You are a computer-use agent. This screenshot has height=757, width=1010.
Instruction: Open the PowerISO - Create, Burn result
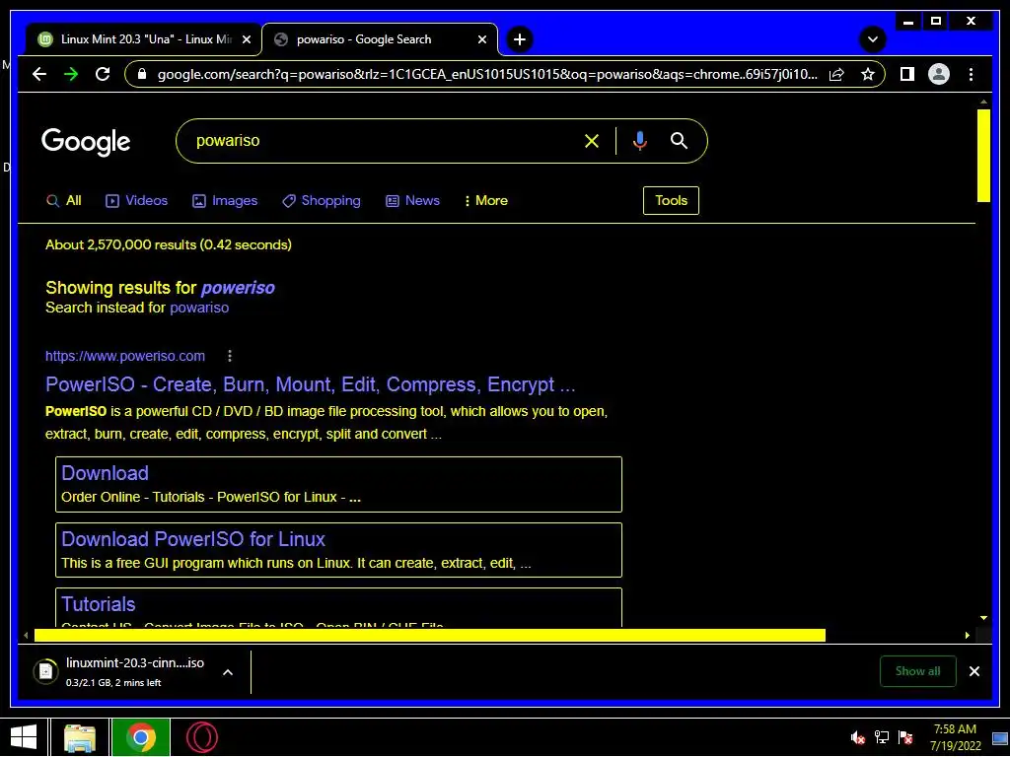tap(310, 384)
